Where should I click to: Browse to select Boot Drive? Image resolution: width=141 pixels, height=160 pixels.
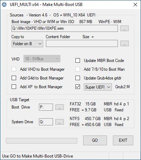[60, 107]
